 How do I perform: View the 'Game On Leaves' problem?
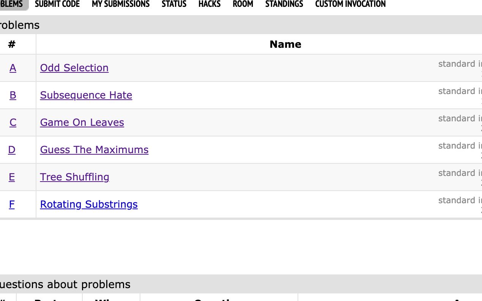[82, 122]
